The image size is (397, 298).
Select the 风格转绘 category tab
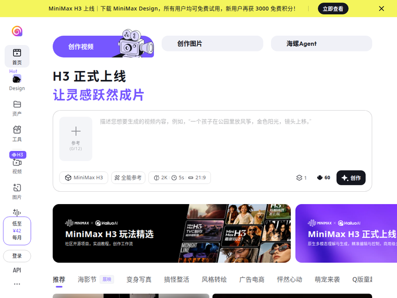pos(214,280)
